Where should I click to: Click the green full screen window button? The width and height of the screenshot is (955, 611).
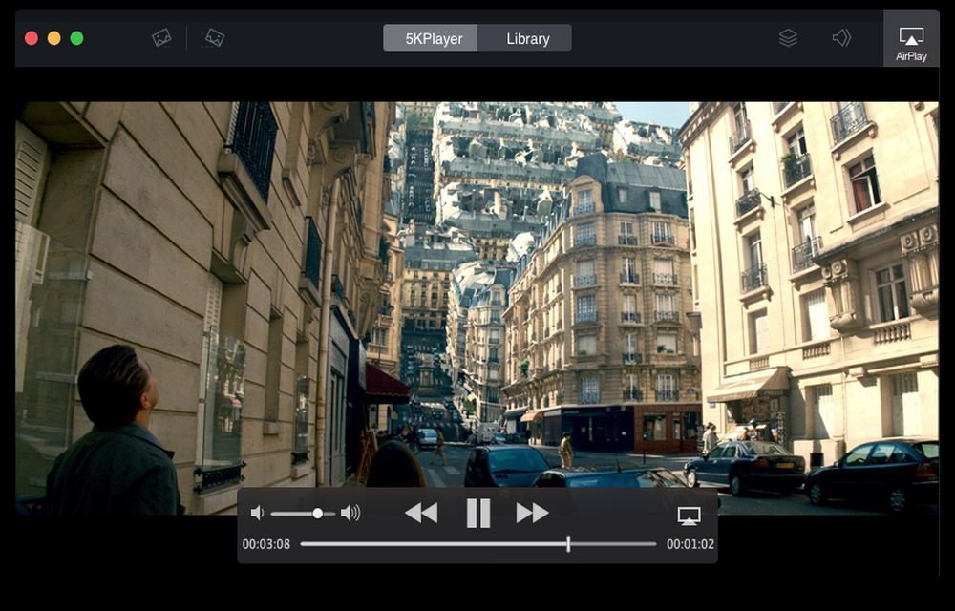coord(76,38)
